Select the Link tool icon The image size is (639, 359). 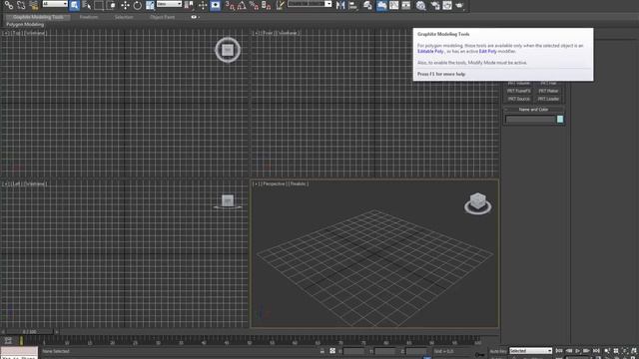click(x=9, y=5)
